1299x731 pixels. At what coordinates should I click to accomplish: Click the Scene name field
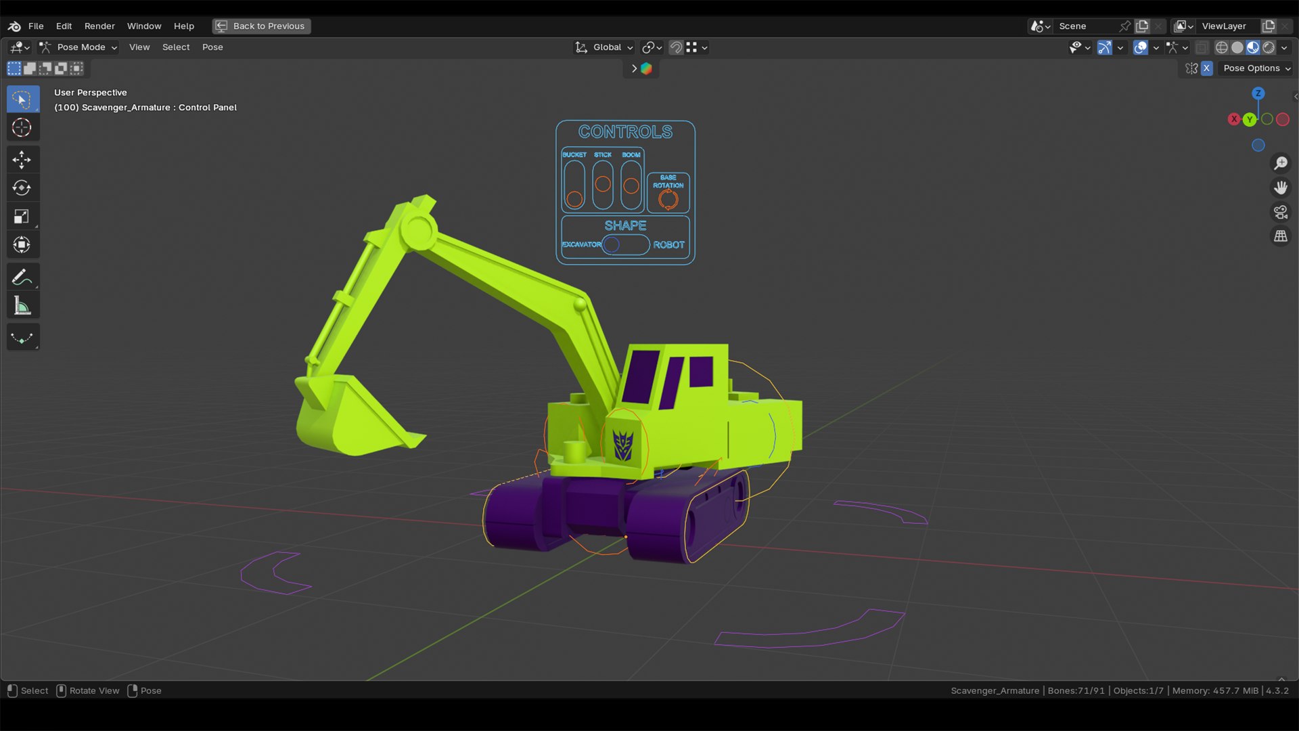[1085, 26]
